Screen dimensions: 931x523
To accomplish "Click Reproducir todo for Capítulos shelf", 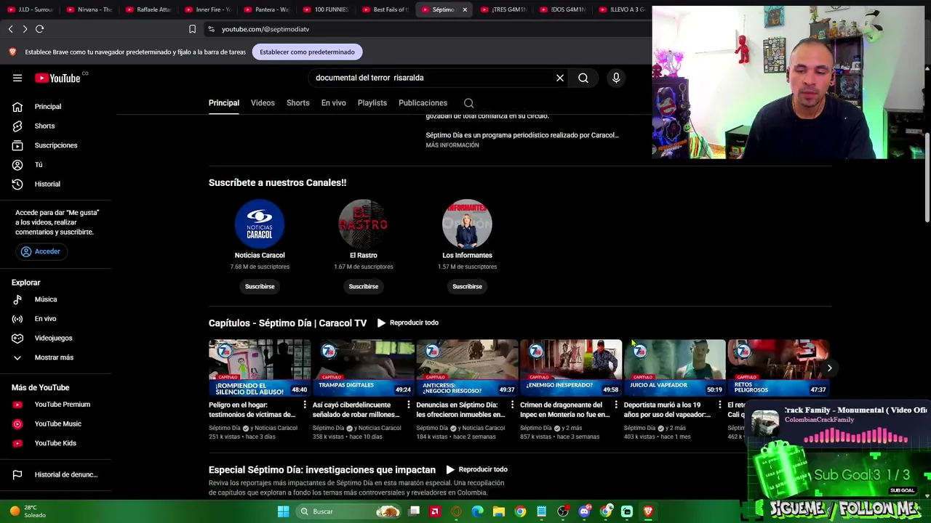I will pos(407,323).
